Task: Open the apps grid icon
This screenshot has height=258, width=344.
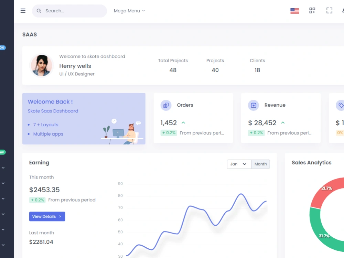Action: click(x=312, y=11)
